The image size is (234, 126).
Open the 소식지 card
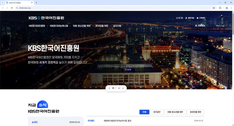click(56, 121)
